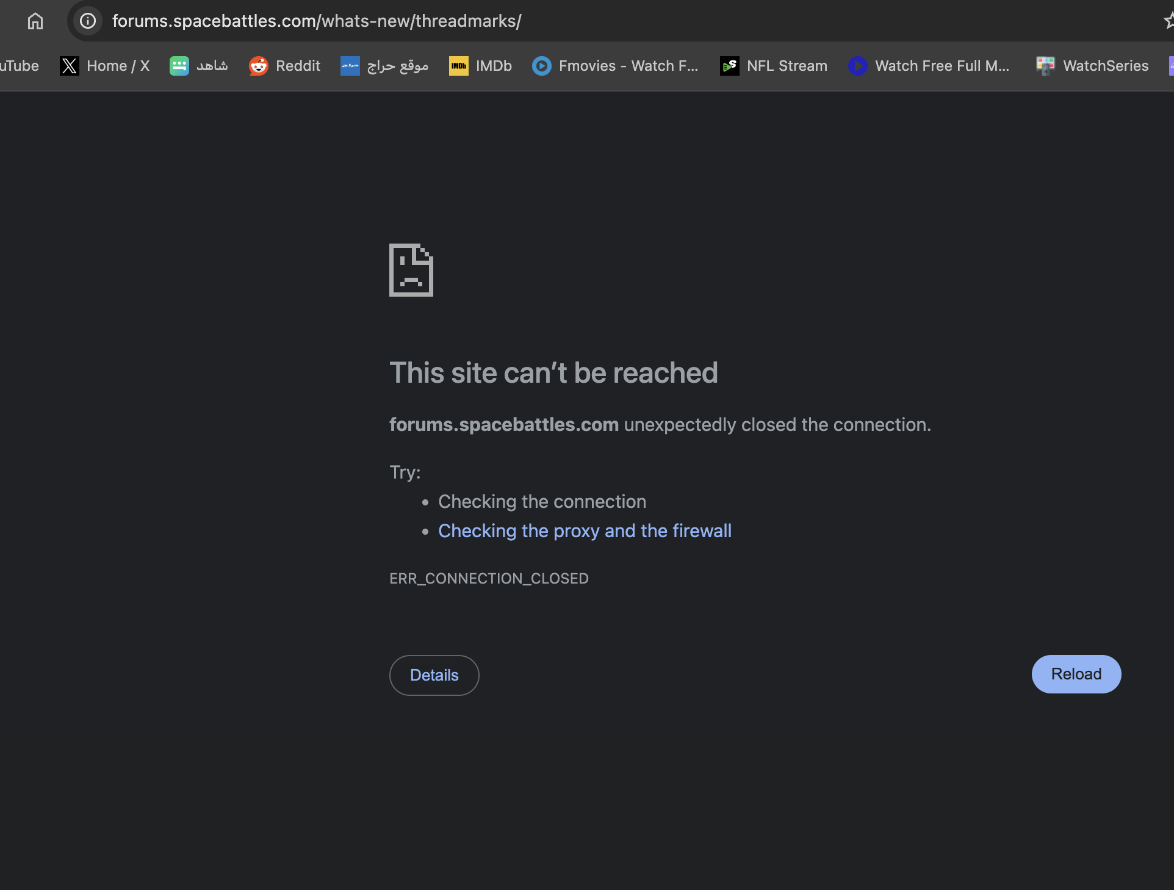Screen dimensions: 1174x890
Task: Click the sad page error icon
Action: point(410,270)
